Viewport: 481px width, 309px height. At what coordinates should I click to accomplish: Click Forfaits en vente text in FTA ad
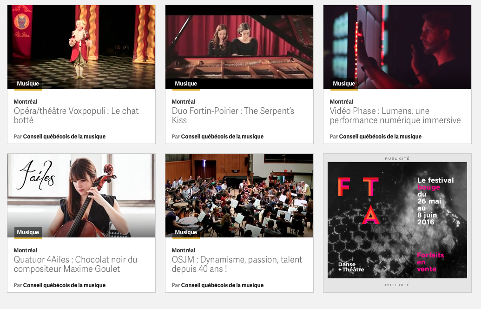click(x=430, y=262)
